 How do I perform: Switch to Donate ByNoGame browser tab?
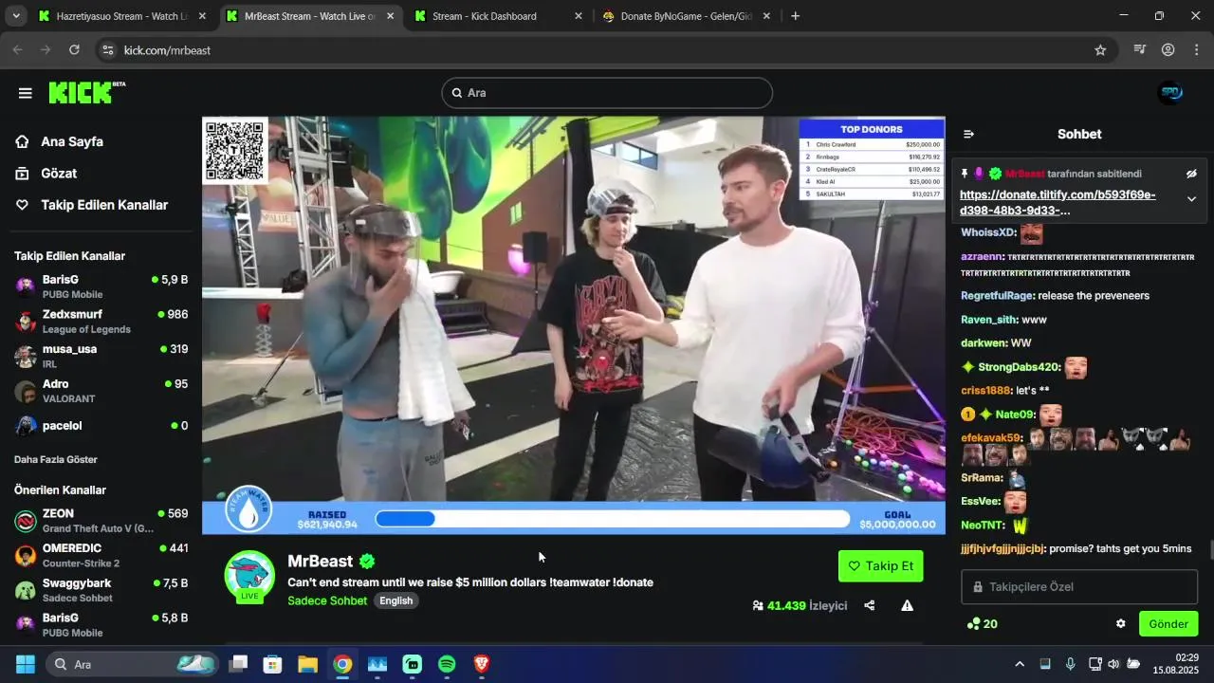click(686, 16)
